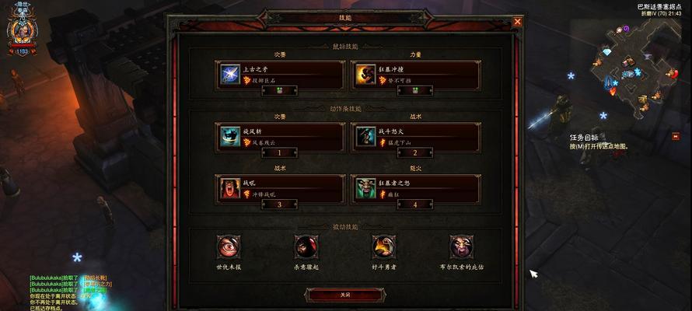Click the left-mouse key slot under 上古之矛

click(x=279, y=90)
